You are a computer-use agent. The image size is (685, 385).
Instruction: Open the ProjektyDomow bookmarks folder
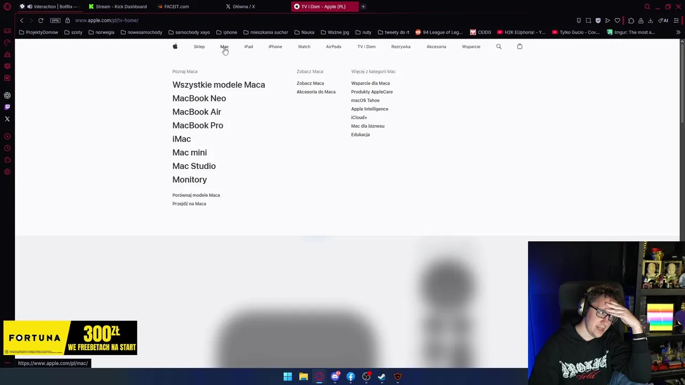[38, 32]
